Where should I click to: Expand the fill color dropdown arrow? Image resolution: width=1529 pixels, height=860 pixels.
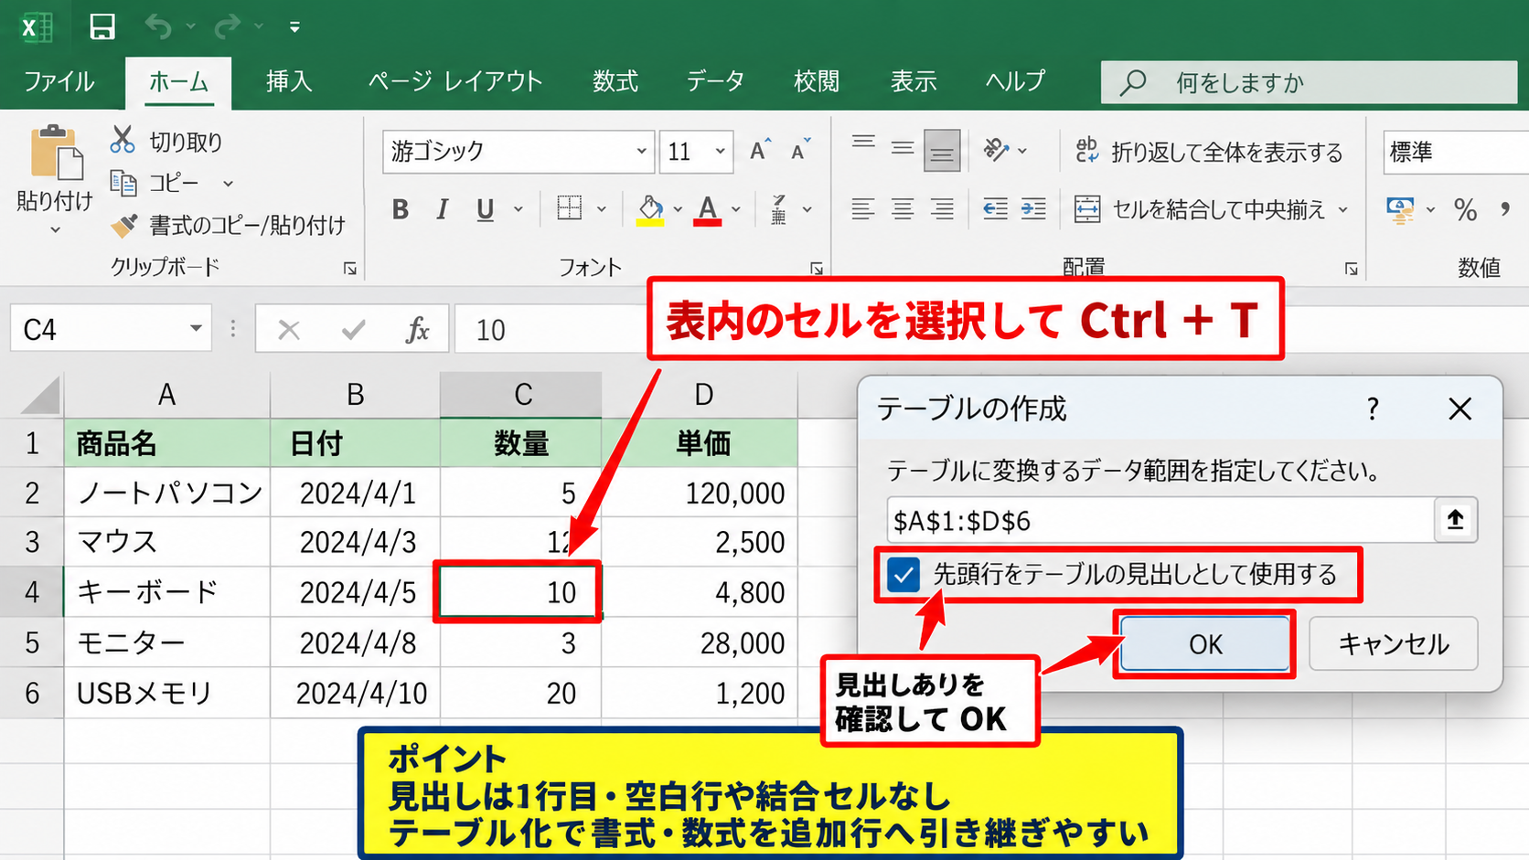tap(678, 210)
